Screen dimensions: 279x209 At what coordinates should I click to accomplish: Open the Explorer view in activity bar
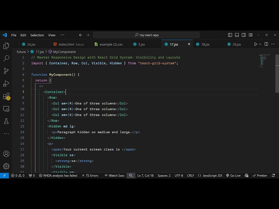coord(6,46)
